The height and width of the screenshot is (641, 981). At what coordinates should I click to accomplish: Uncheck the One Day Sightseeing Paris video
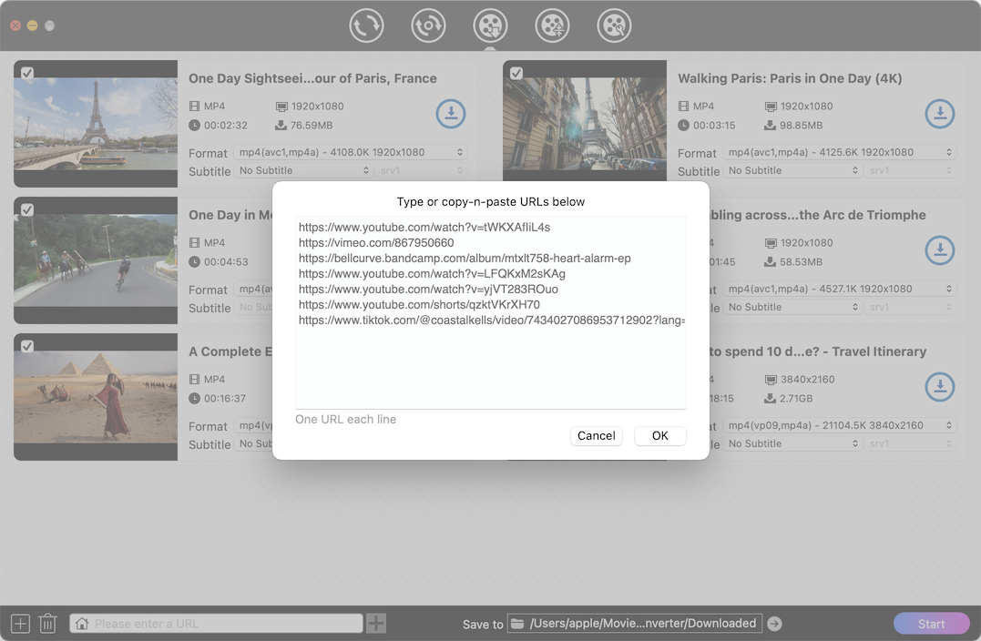pos(27,74)
